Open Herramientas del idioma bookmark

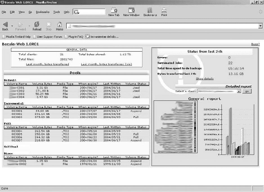[x=102, y=37]
